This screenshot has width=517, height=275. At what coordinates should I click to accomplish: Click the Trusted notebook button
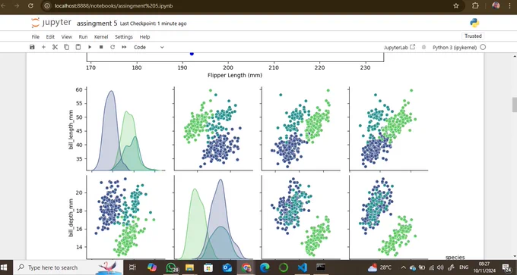pyautogui.click(x=473, y=36)
